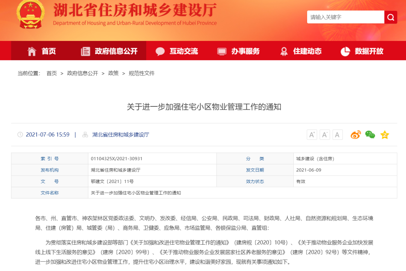The height and width of the screenshot is (271, 406).
Task: Click the monitor icon beside 办事服务
Action: pos(221,51)
